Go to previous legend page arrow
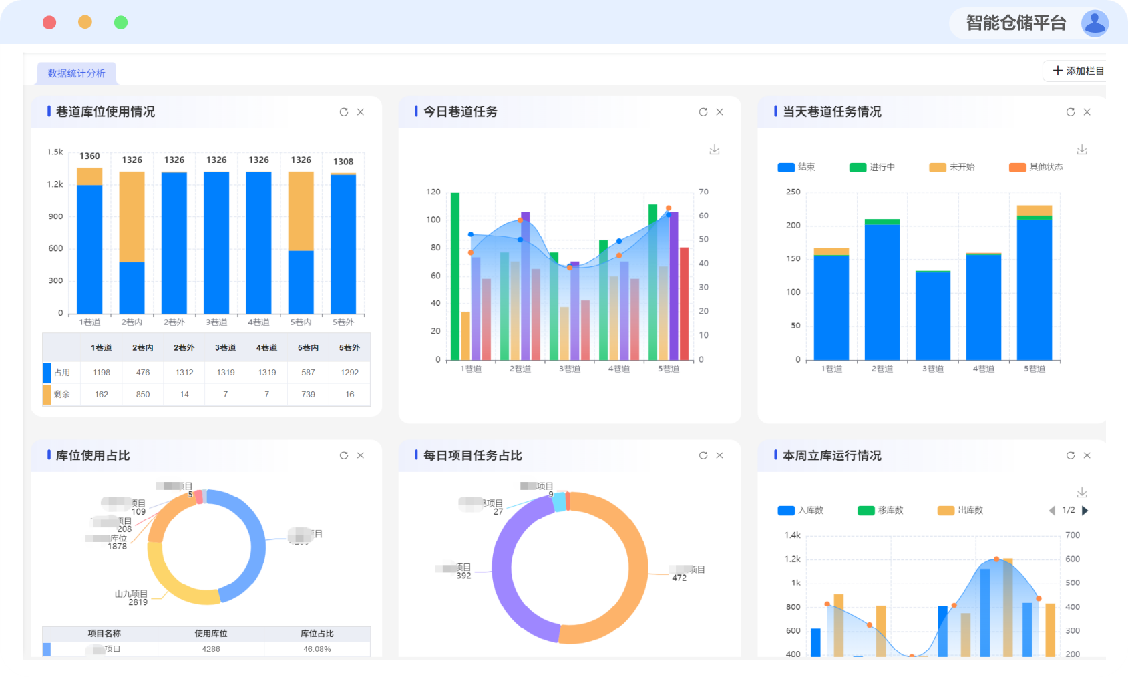 point(1052,510)
